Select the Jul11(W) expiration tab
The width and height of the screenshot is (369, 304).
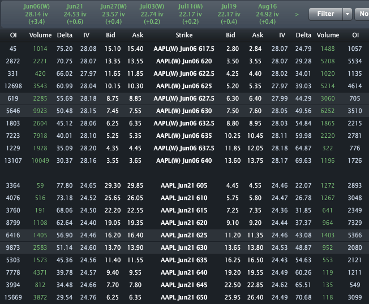coord(190,14)
